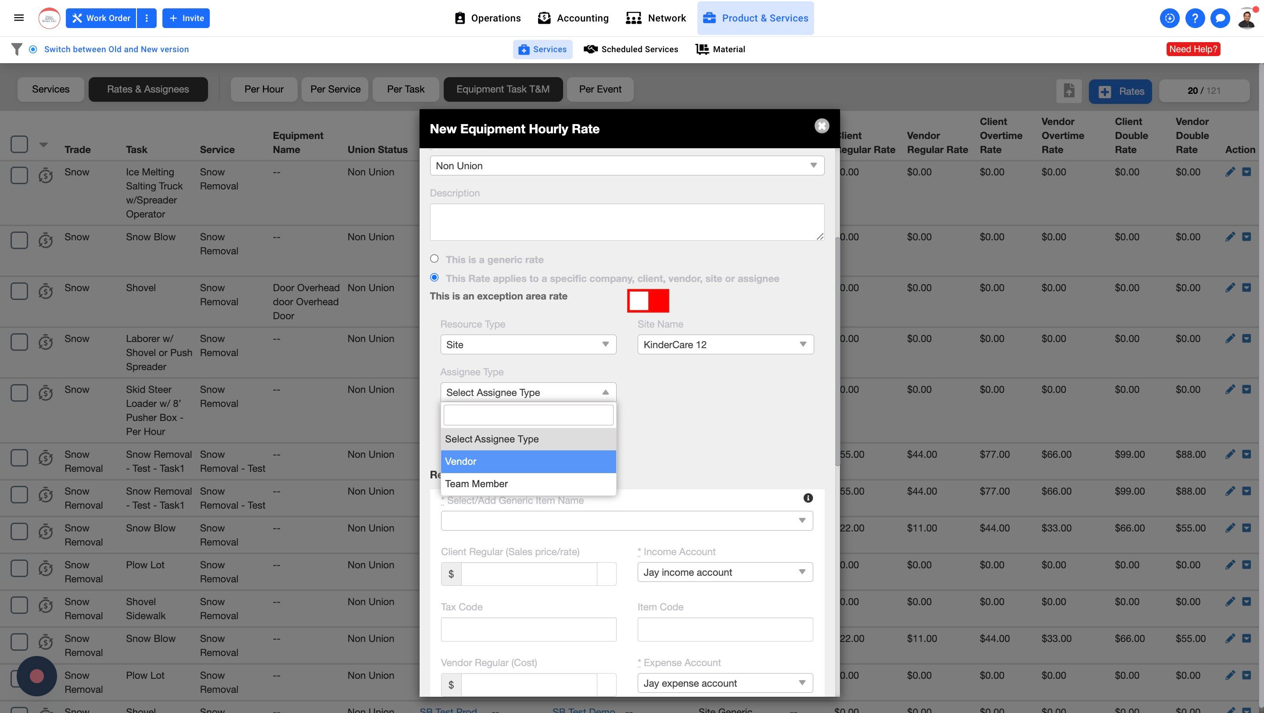Switch to the Per Event tab
This screenshot has width=1264, height=713.
[x=600, y=89]
